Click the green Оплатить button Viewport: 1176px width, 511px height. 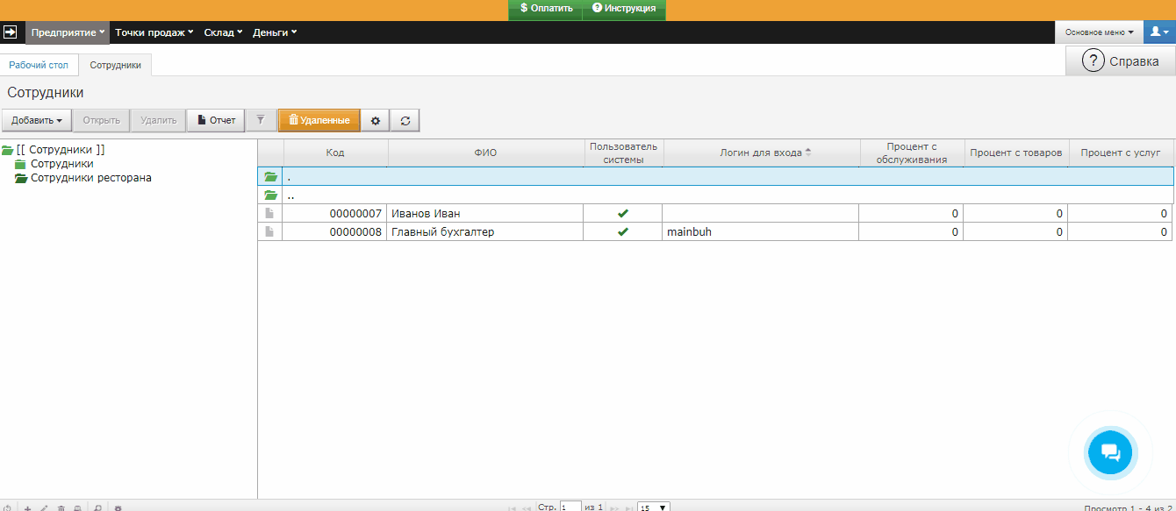click(x=545, y=9)
